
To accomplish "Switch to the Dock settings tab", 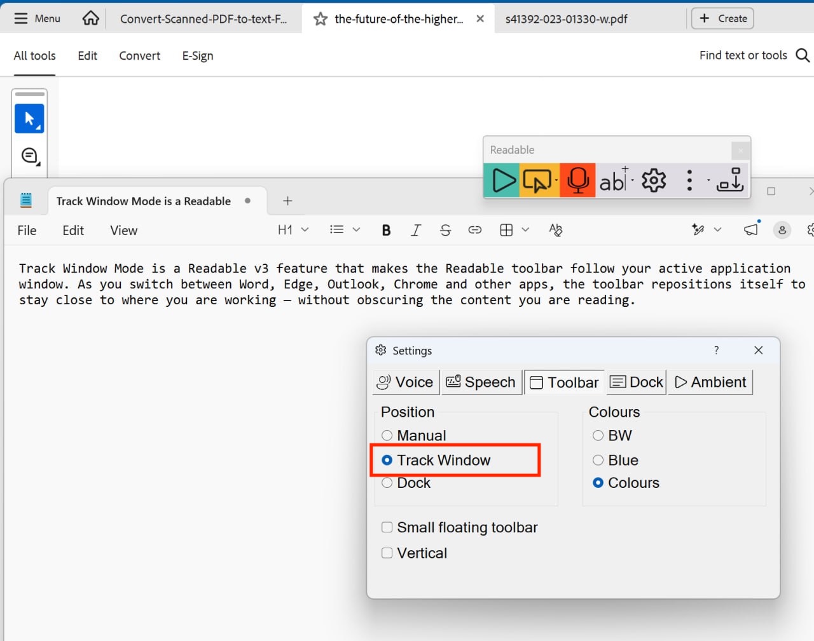I will click(636, 382).
